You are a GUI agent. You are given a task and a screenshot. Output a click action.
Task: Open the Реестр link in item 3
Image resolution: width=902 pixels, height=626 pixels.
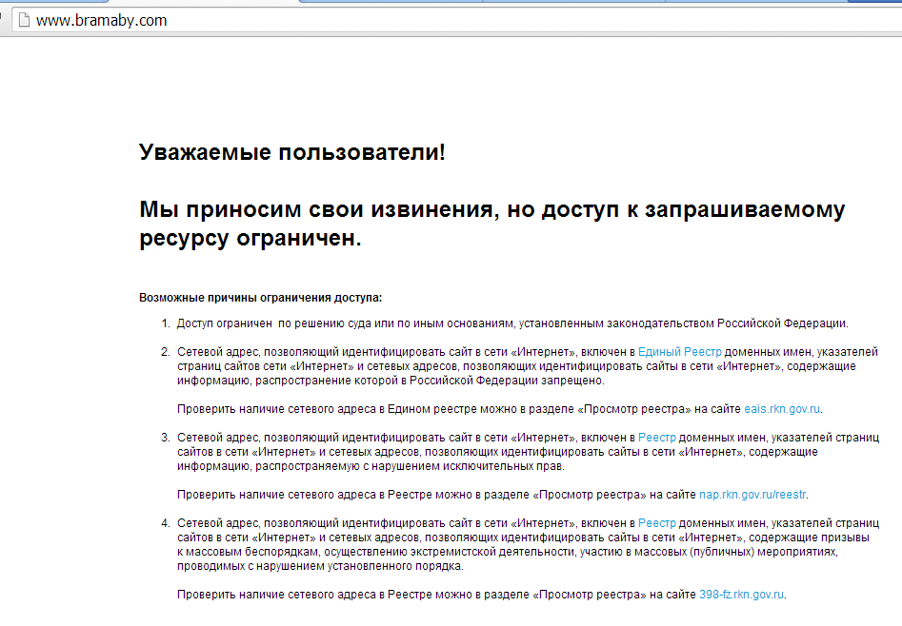tap(657, 438)
